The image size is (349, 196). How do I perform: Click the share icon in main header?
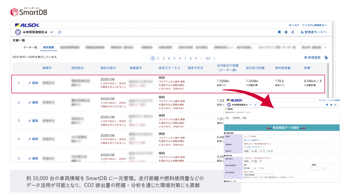[292, 32]
